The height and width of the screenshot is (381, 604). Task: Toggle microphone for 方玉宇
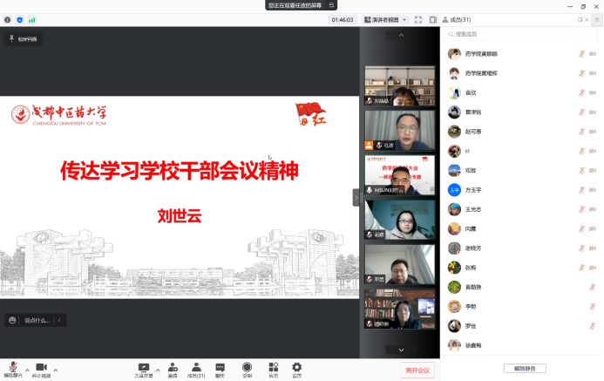(x=581, y=190)
